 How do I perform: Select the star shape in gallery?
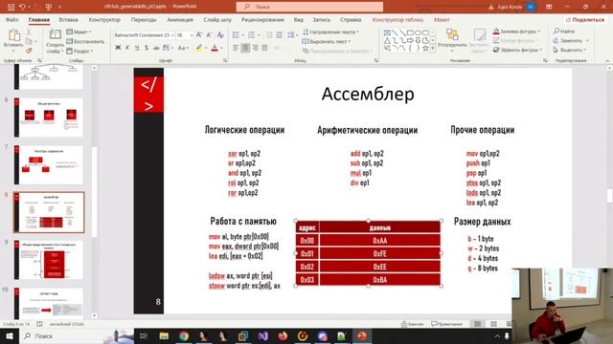click(425, 49)
